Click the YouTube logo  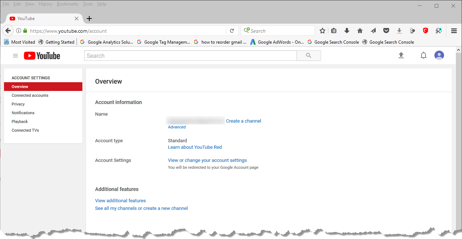[x=42, y=56]
